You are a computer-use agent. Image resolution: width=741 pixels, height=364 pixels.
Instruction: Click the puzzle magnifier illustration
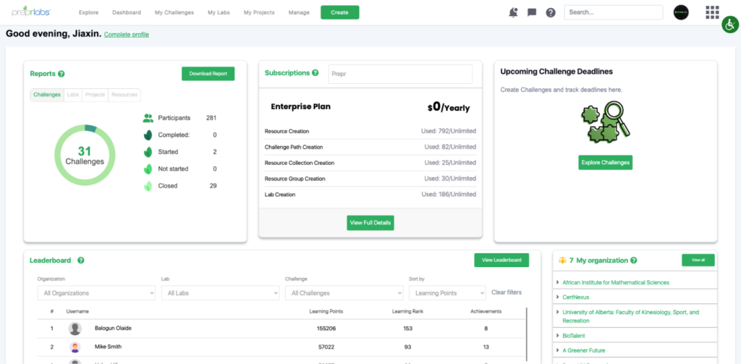[x=606, y=123]
